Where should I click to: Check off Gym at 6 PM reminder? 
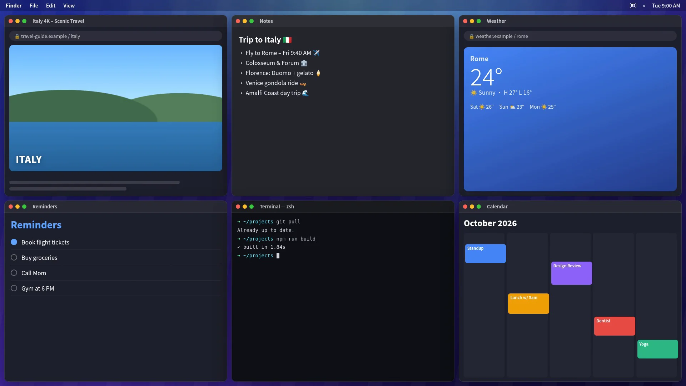[x=14, y=288]
